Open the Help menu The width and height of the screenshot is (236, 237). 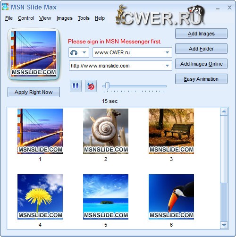pos(100,18)
